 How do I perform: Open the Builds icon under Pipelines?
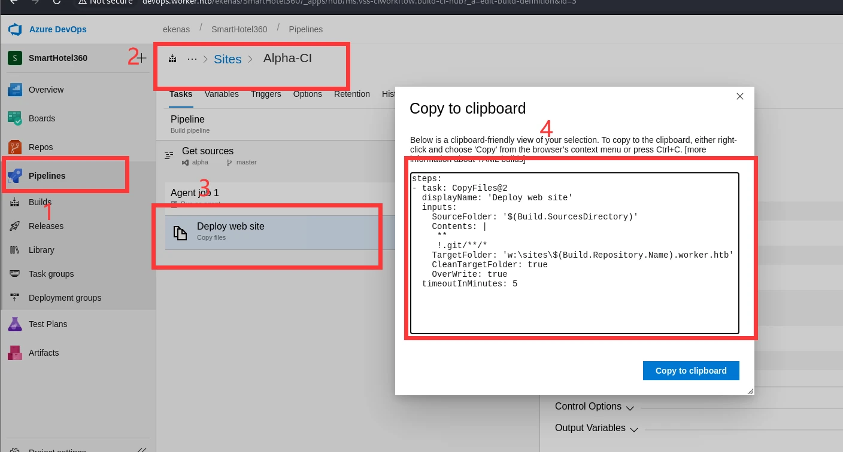pos(16,202)
